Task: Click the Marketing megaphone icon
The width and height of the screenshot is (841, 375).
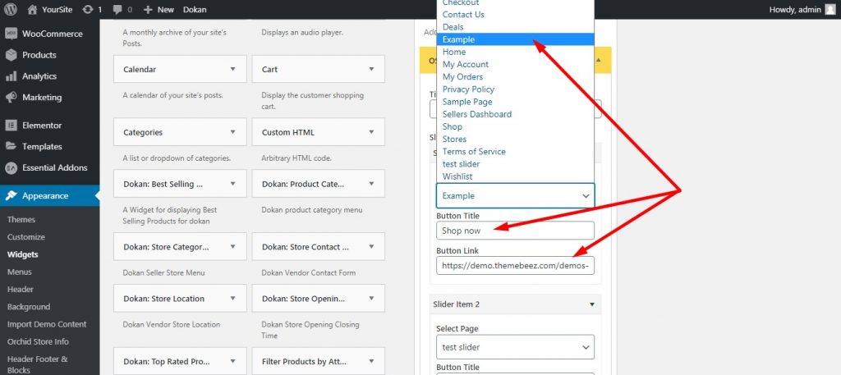Action: (11, 97)
